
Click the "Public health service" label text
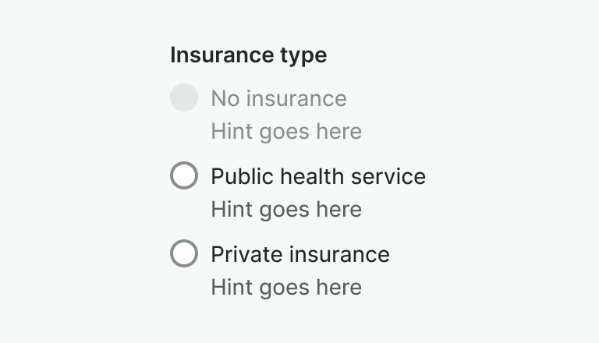click(x=318, y=176)
